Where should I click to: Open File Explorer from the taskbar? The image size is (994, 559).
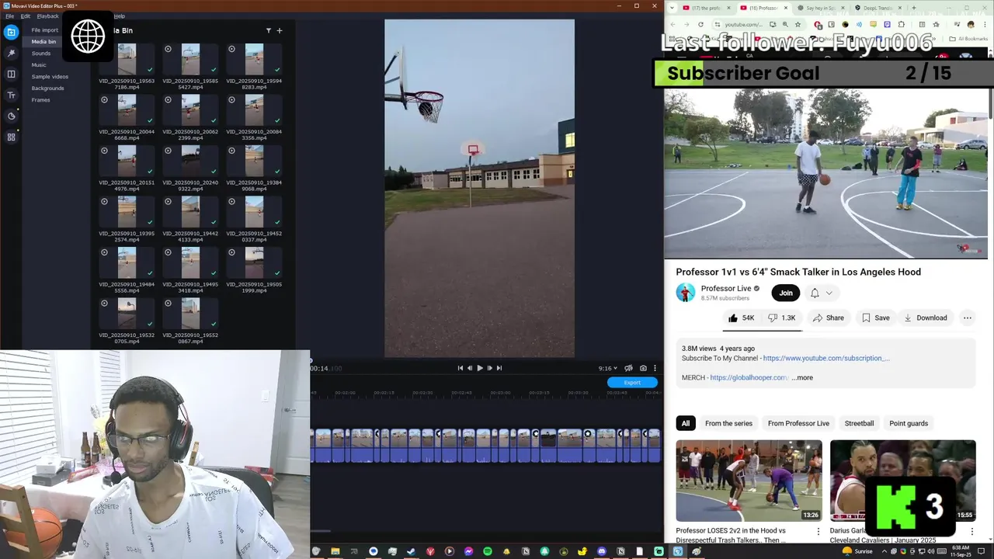point(335,551)
